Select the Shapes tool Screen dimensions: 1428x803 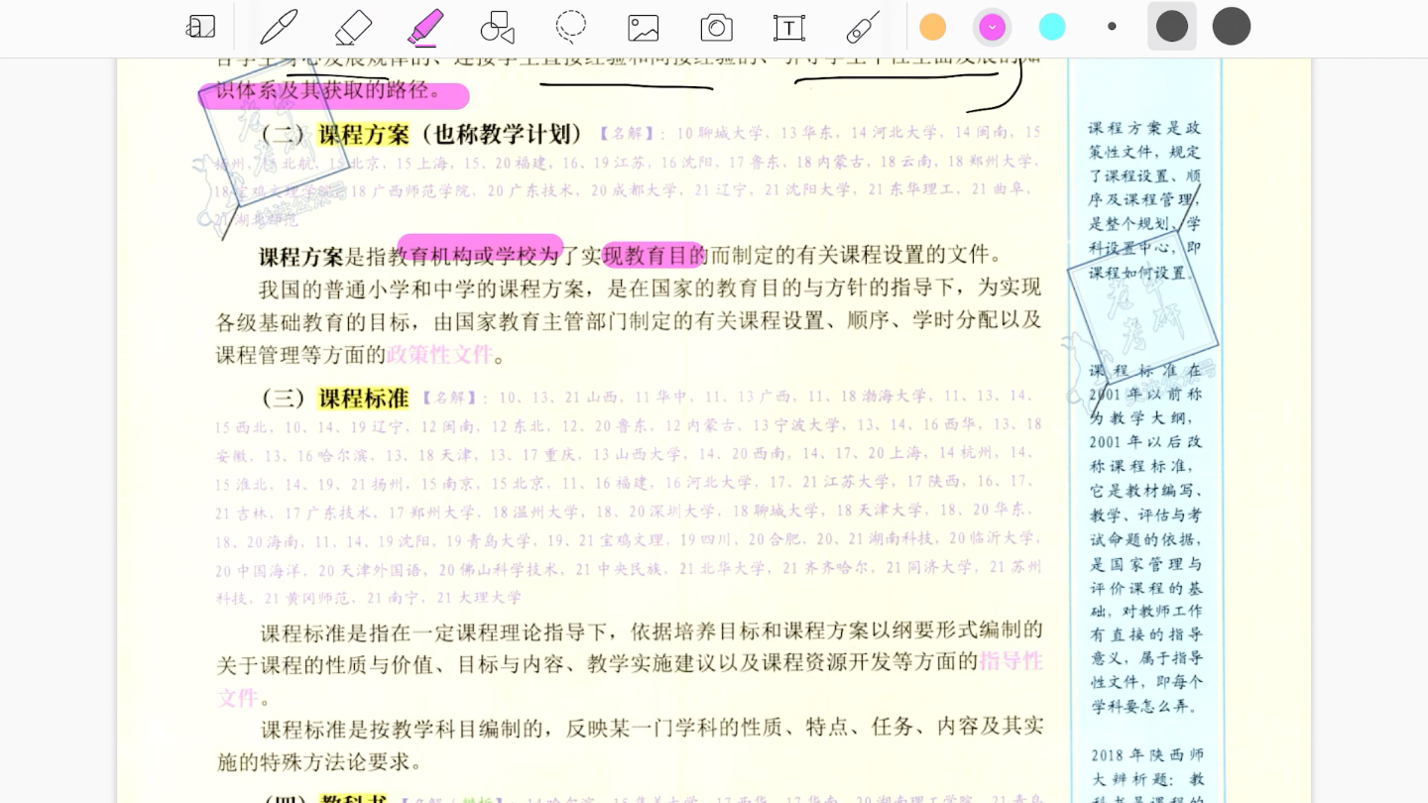click(497, 27)
